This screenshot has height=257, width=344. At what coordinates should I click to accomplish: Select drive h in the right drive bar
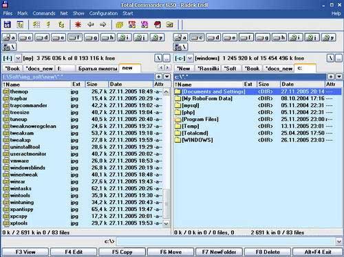[279, 37]
